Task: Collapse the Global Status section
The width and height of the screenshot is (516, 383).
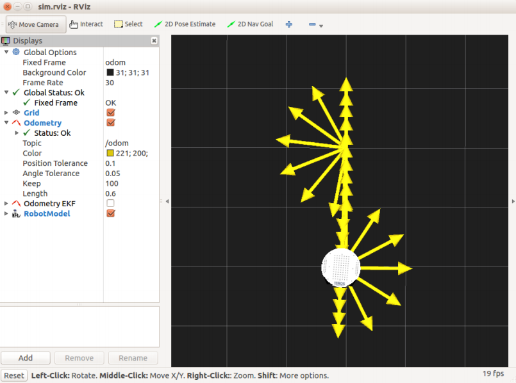Action: [x=6, y=92]
